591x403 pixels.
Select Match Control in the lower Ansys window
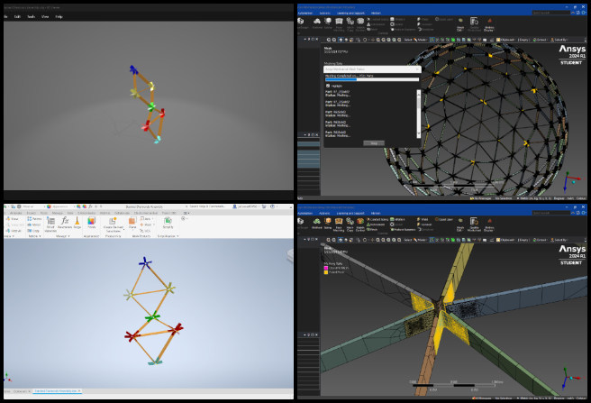[x=360, y=224]
